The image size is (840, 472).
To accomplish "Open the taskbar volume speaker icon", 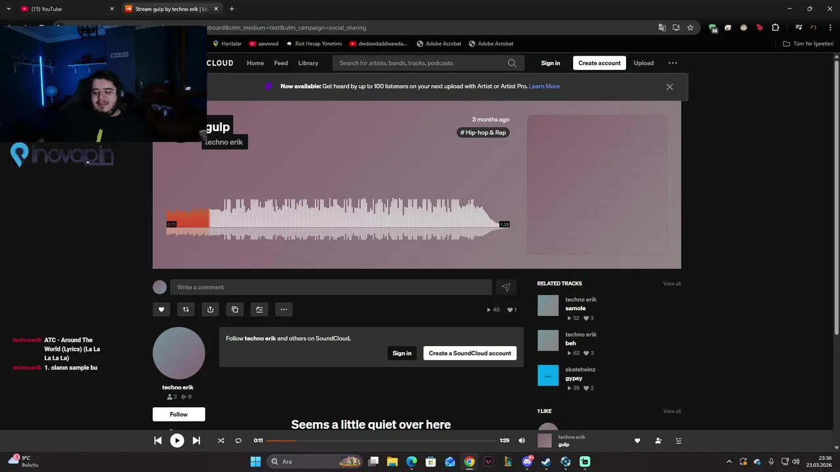I will (795, 462).
